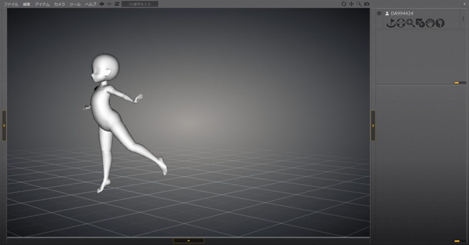Open the 編集 menu
Viewport: 469px width, 245px height.
tap(27, 4)
